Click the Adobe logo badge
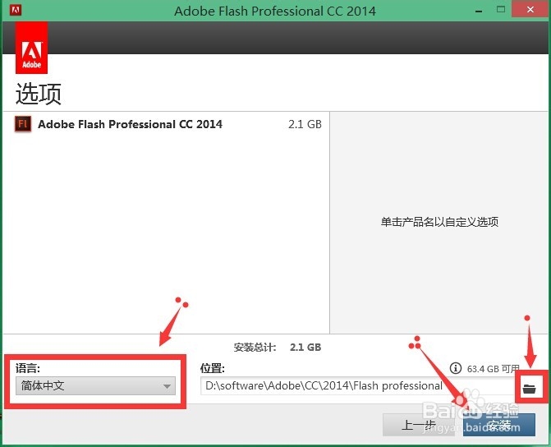Screen dimensions: 551x447 (32, 48)
